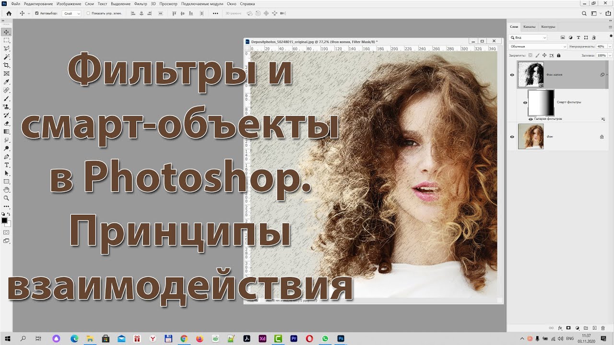Select the smart filter mask thumbnail
This screenshot has width=614, height=345.
coord(541,103)
